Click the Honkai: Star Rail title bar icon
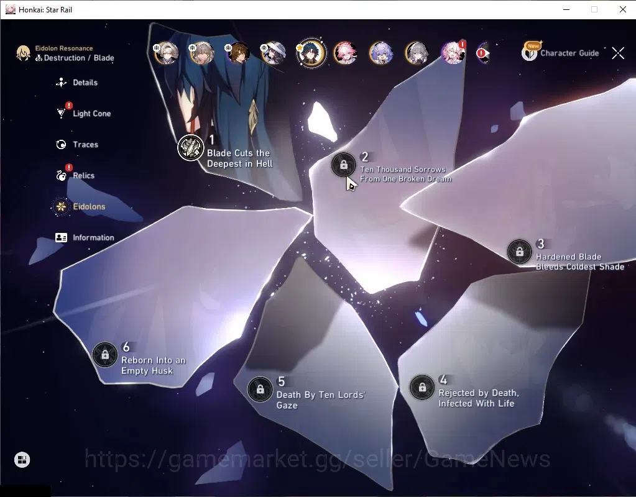 click(10, 9)
